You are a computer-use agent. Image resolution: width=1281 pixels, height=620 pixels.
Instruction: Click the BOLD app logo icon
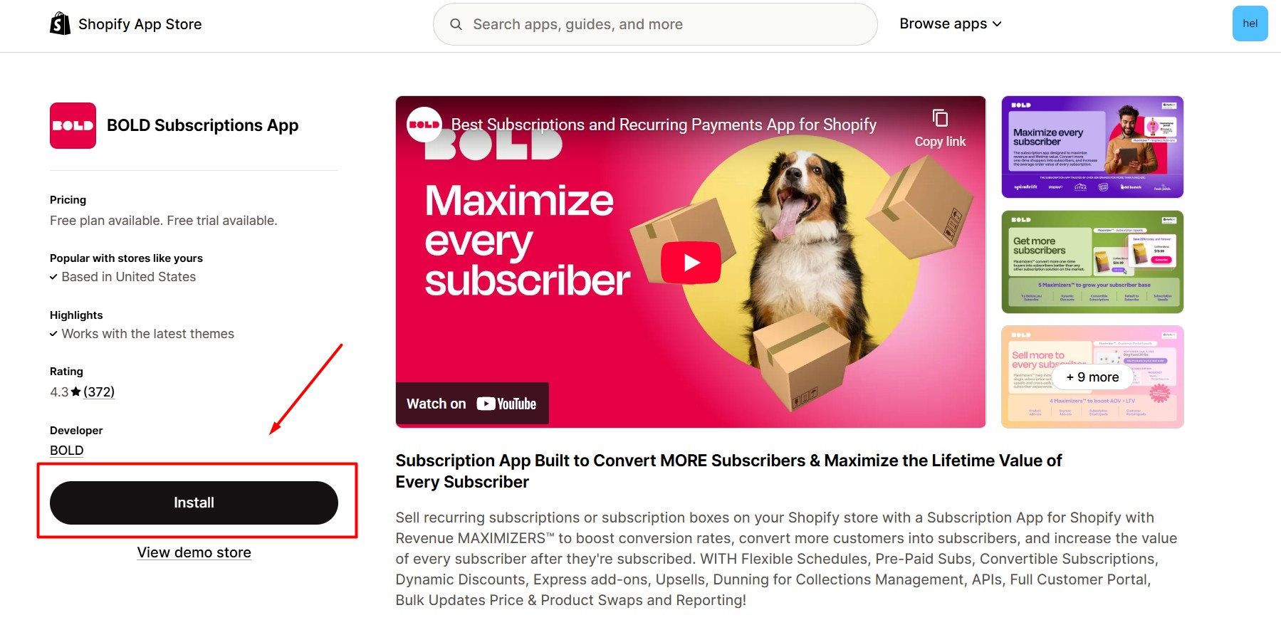pyautogui.click(x=72, y=125)
